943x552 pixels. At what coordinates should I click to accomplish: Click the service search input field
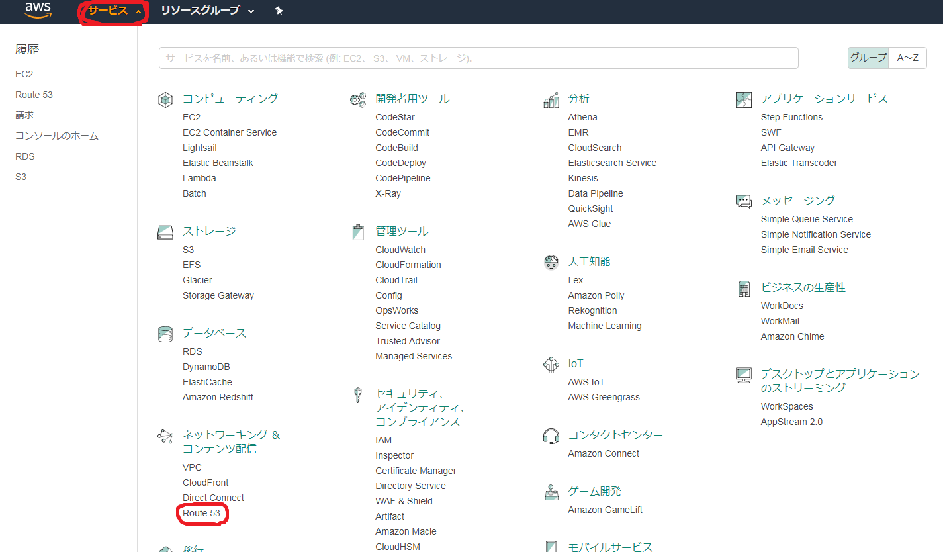pos(478,58)
